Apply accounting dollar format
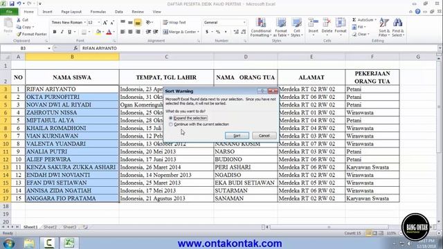The height and width of the screenshot is (249, 443). [x=207, y=32]
